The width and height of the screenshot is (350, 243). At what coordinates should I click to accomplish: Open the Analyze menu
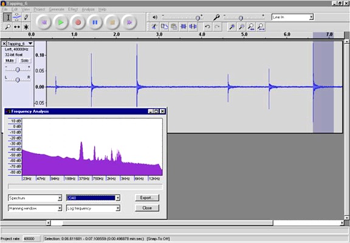pyautogui.click(x=88, y=9)
